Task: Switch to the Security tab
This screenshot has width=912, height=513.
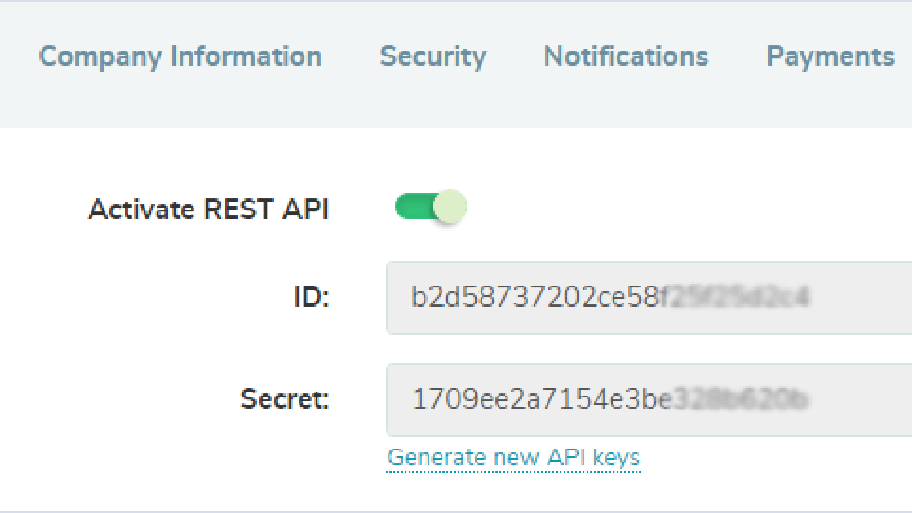Action: click(x=433, y=57)
